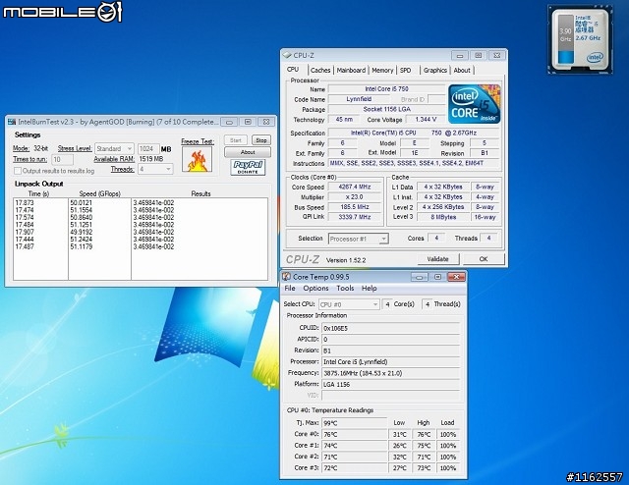
Task: Click the Freeze Test label link
Action: click(x=198, y=141)
